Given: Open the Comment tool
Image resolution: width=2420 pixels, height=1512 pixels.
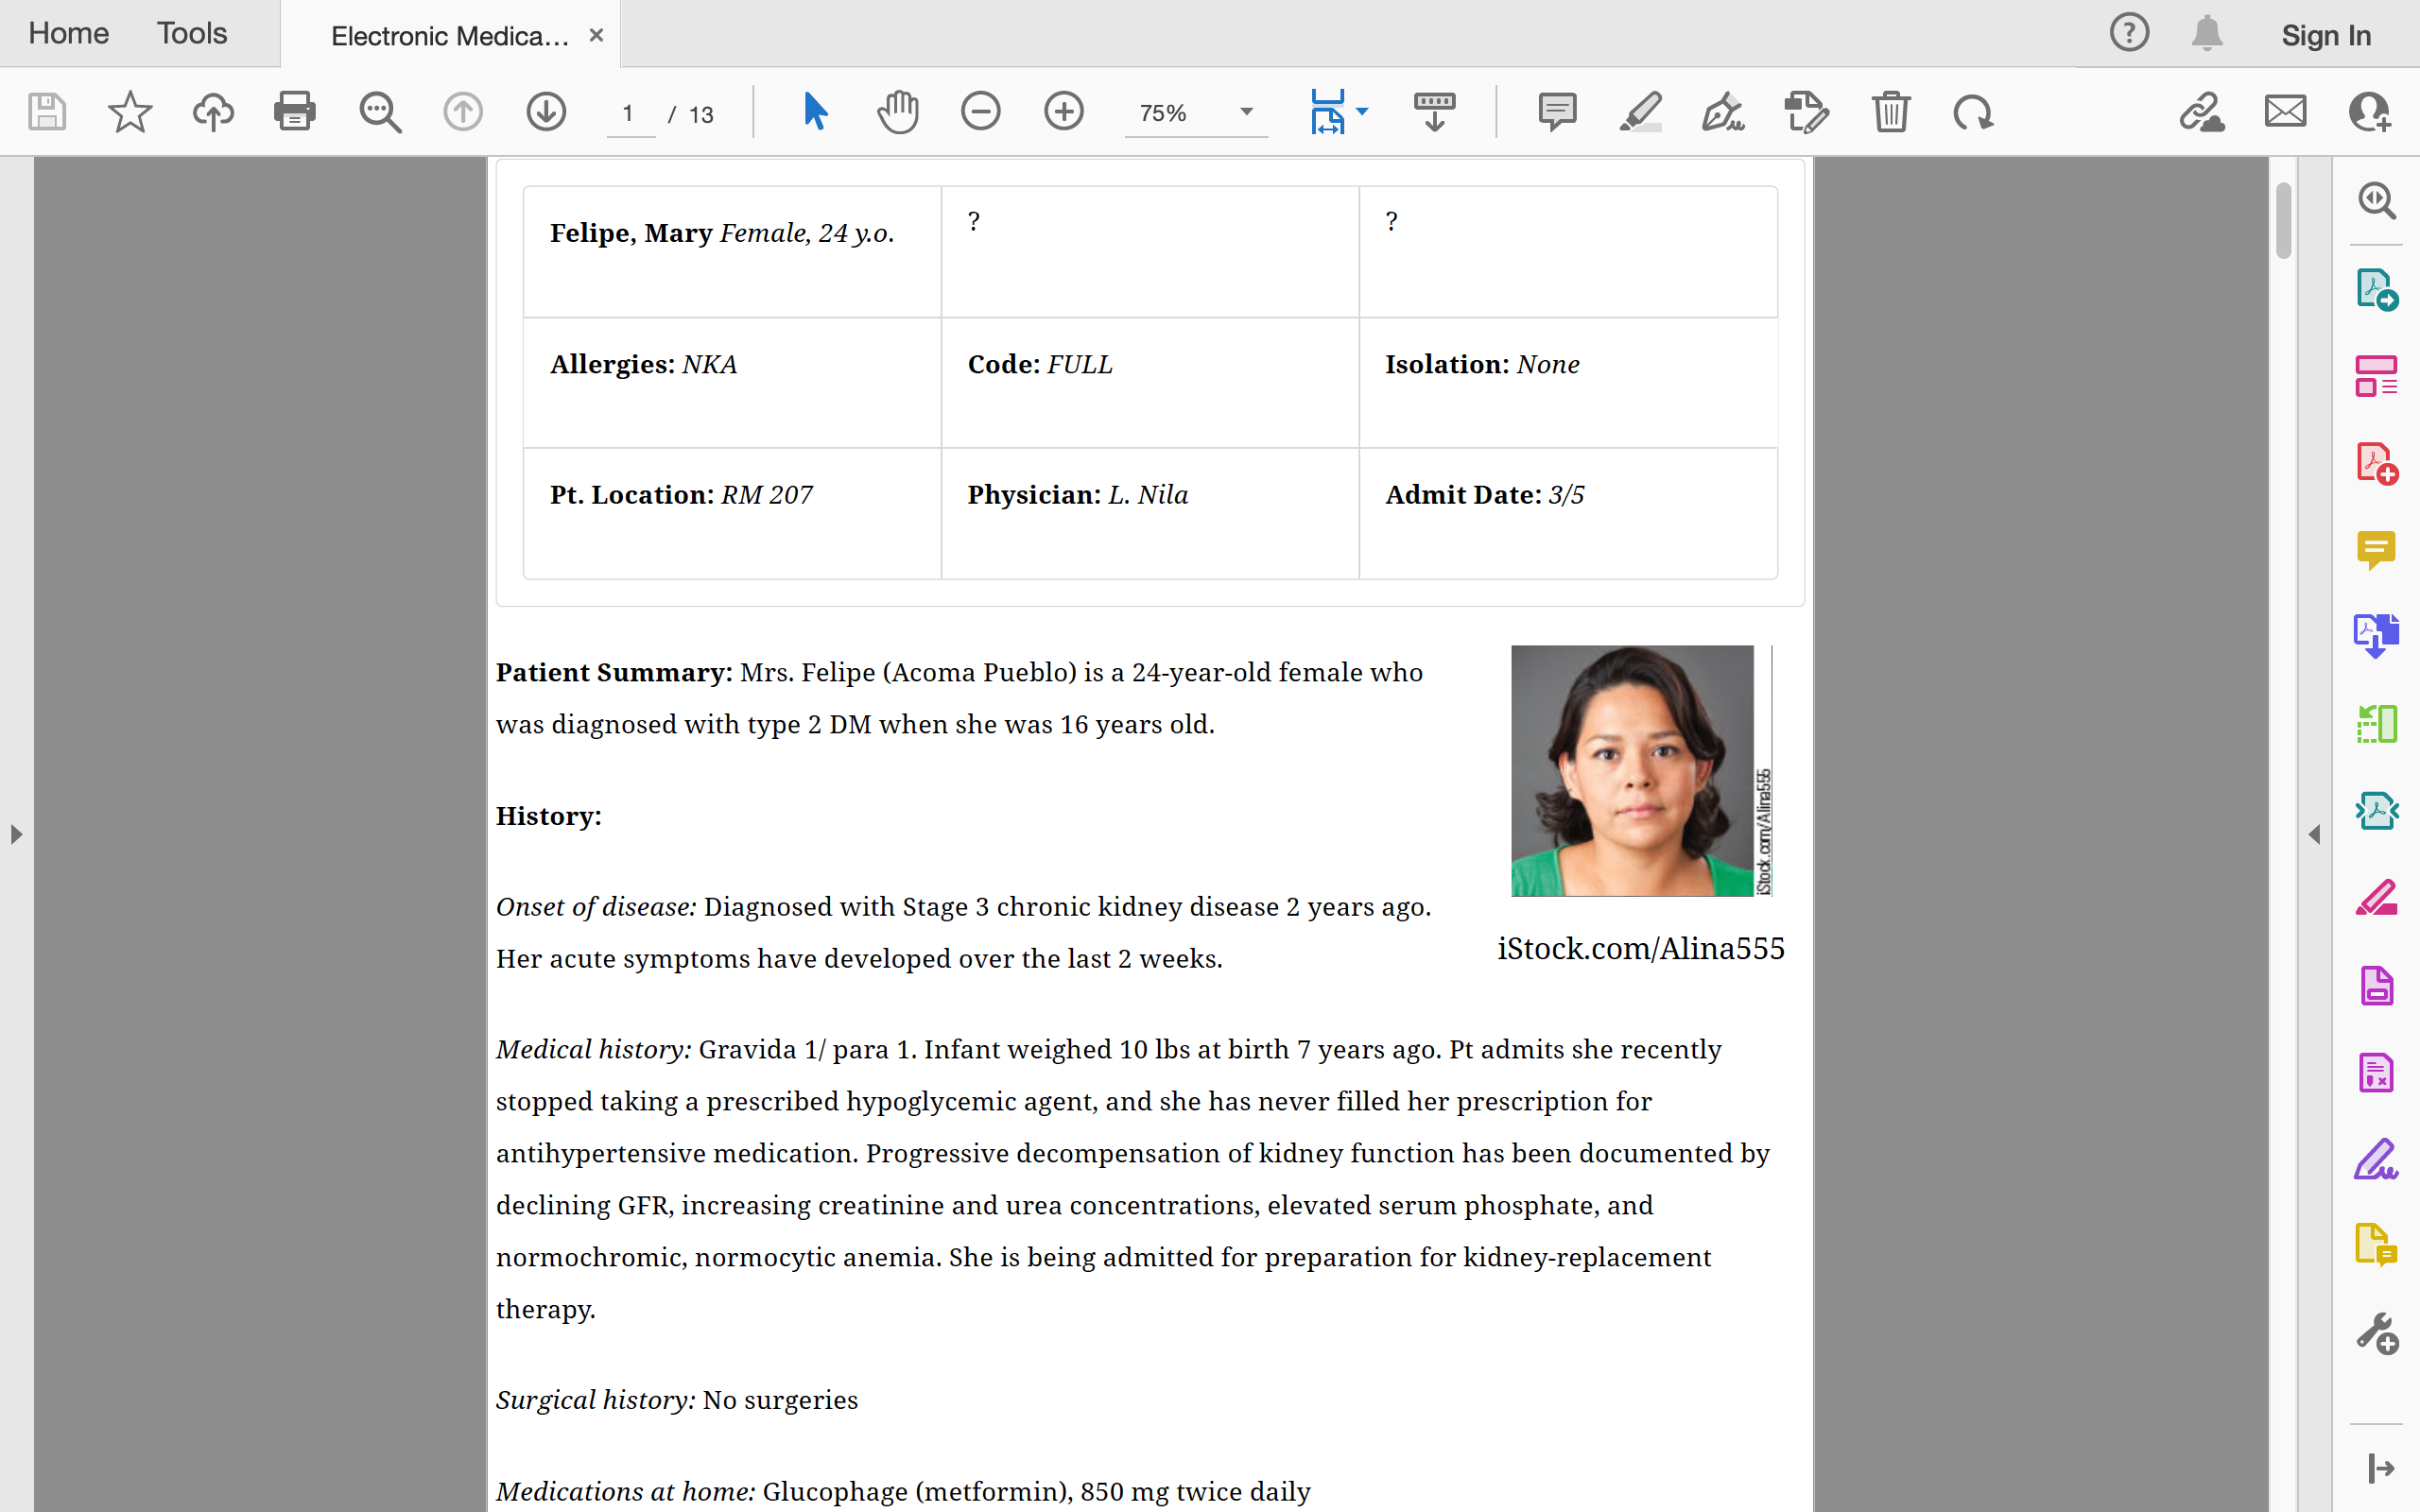Looking at the screenshot, I should pyautogui.click(x=1557, y=111).
